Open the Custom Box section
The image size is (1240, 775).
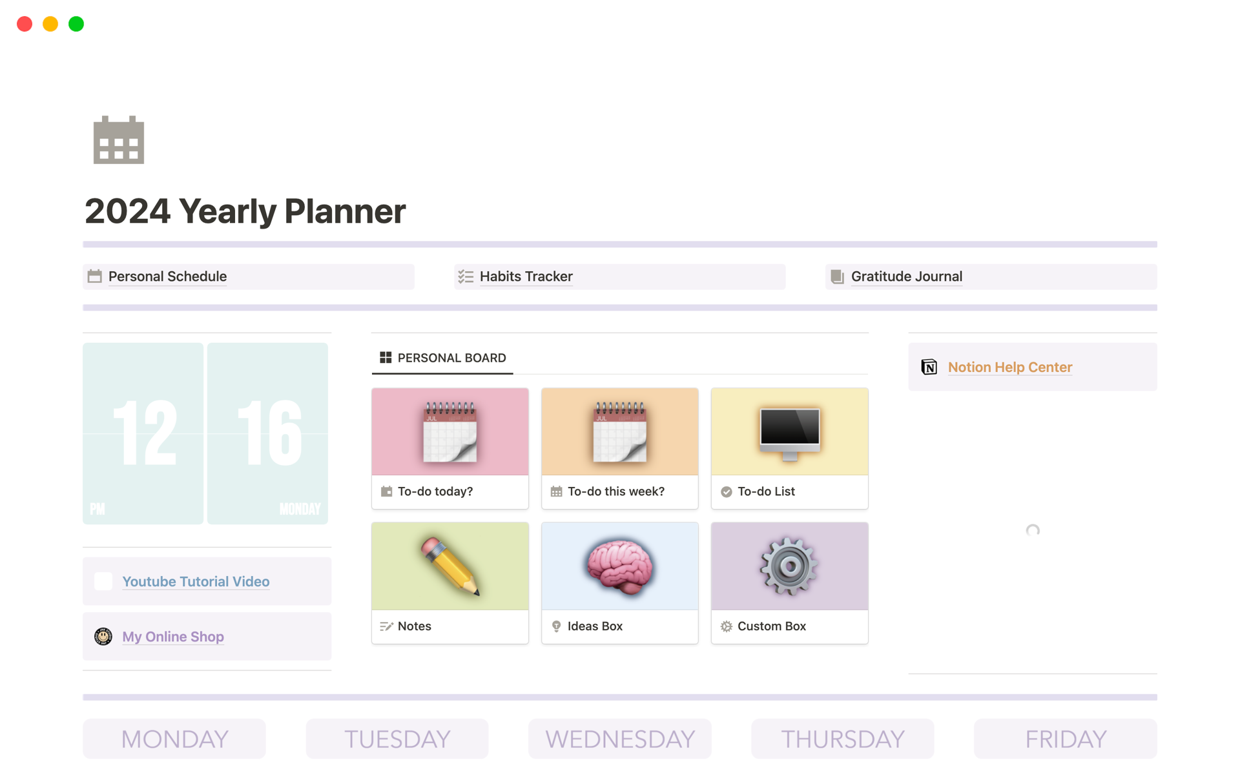[x=789, y=581]
